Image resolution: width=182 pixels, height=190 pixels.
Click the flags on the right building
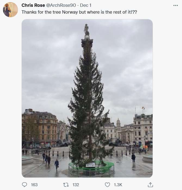(x=143, y=108)
